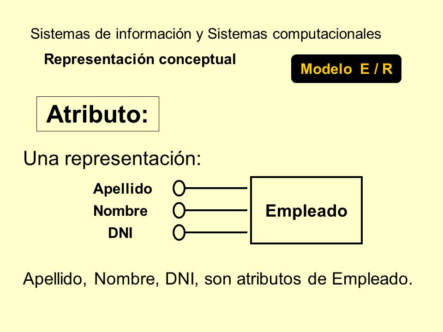This screenshot has height=332, width=443.
Task: Click the bottom sentence about atributos de Empleado
Action: [218, 279]
